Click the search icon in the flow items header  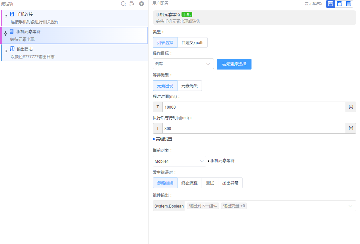pos(123,4)
